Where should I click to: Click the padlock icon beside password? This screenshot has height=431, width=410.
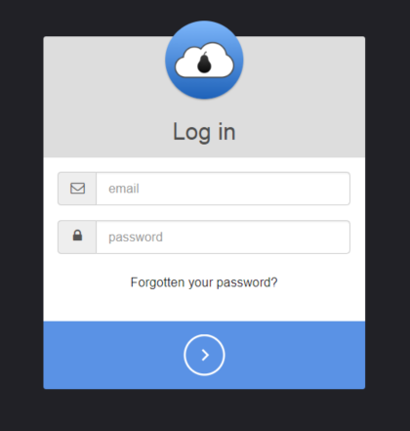coord(77,236)
